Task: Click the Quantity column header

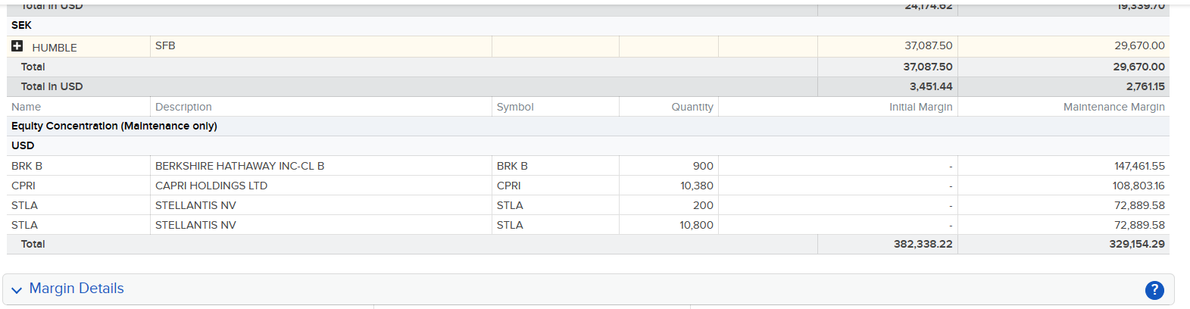Action: click(692, 107)
